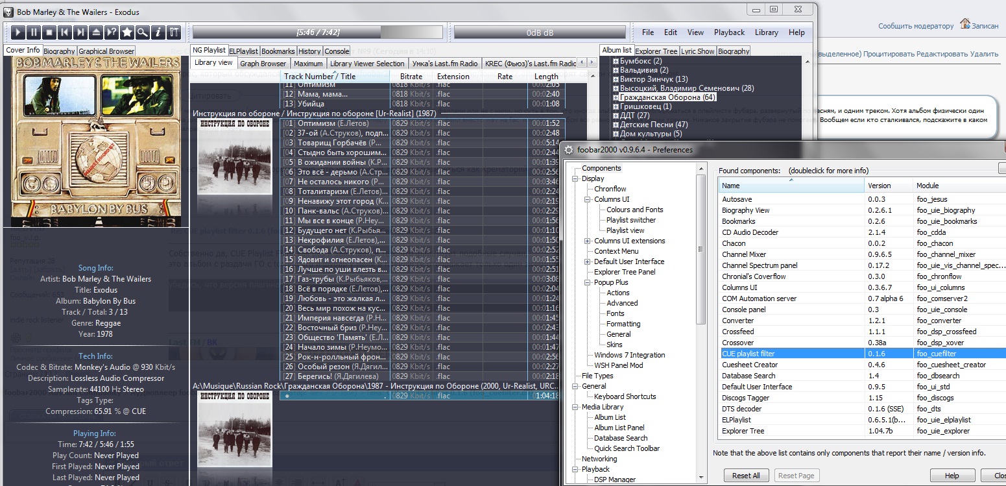
Task: Go to the previous track
Action: coord(65,32)
